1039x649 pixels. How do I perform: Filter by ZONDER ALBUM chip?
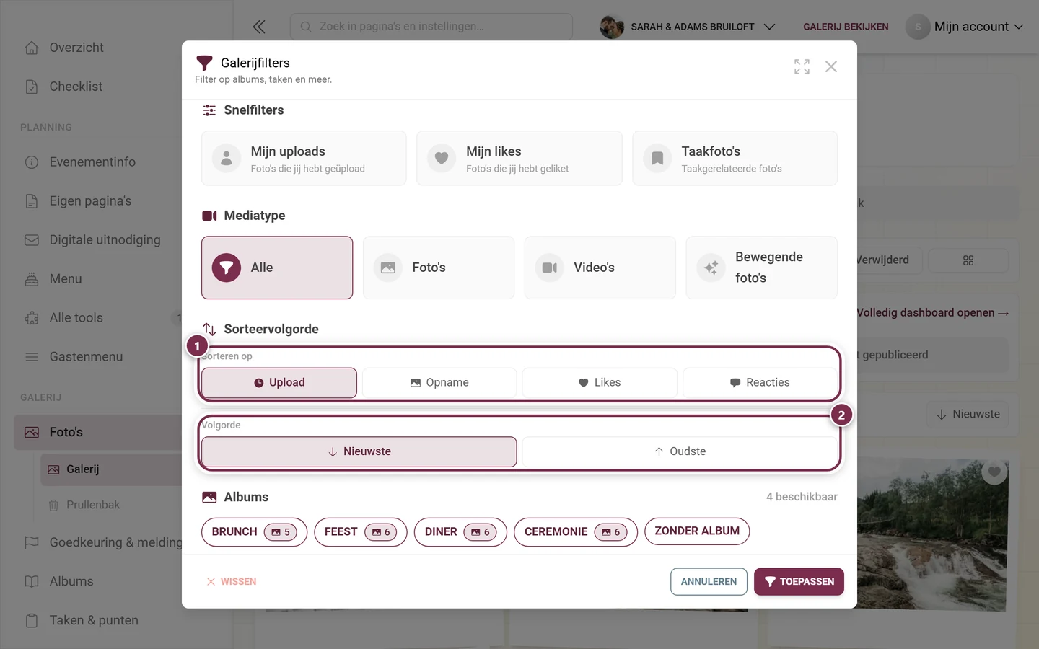pyautogui.click(x=697, y=531)
